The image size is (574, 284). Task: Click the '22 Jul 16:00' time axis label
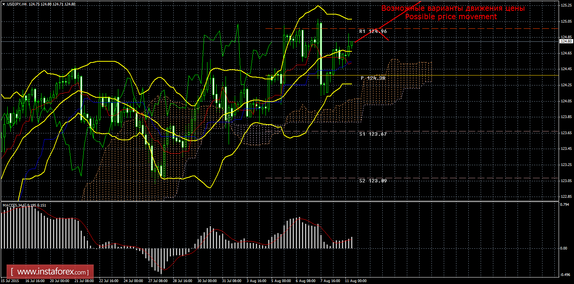pos(109,281)
